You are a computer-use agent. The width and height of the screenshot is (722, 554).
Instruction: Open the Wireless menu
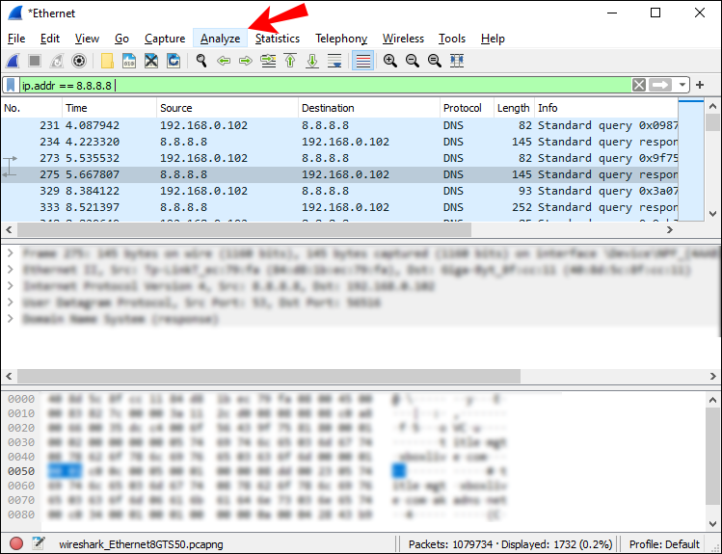[403, 39]
